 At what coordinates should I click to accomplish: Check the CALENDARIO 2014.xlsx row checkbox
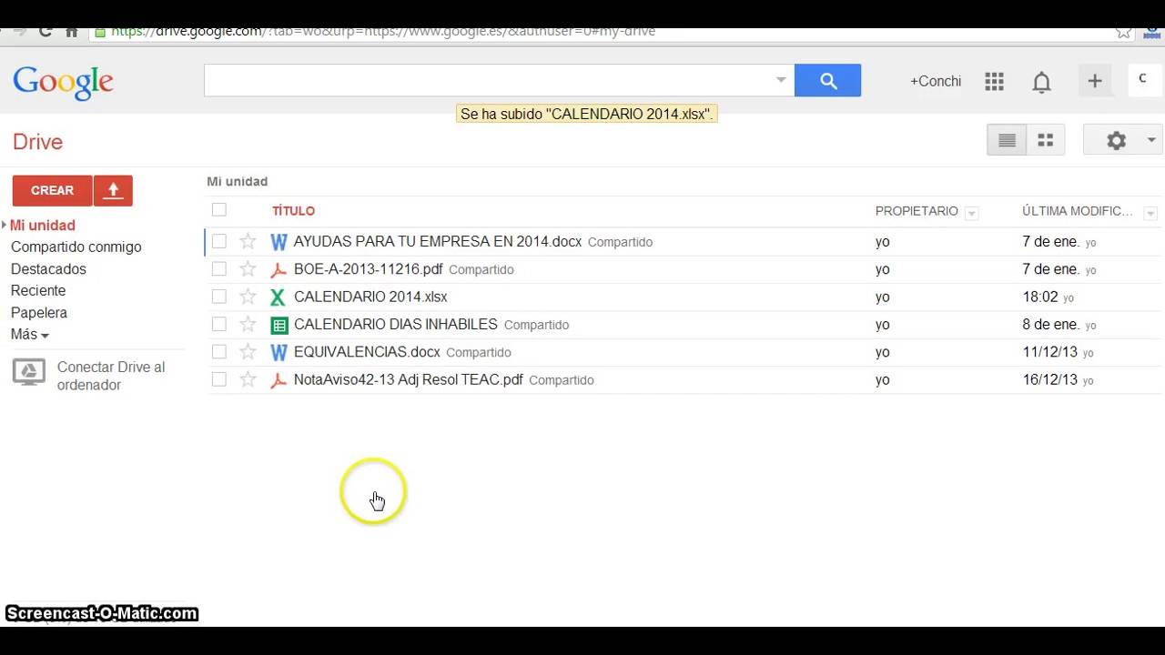tap(219, 297)
